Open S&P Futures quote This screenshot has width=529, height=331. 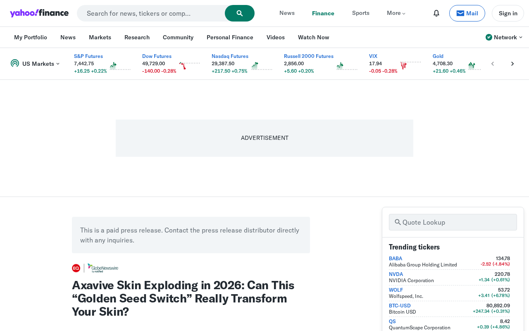(x=88, y=56)
